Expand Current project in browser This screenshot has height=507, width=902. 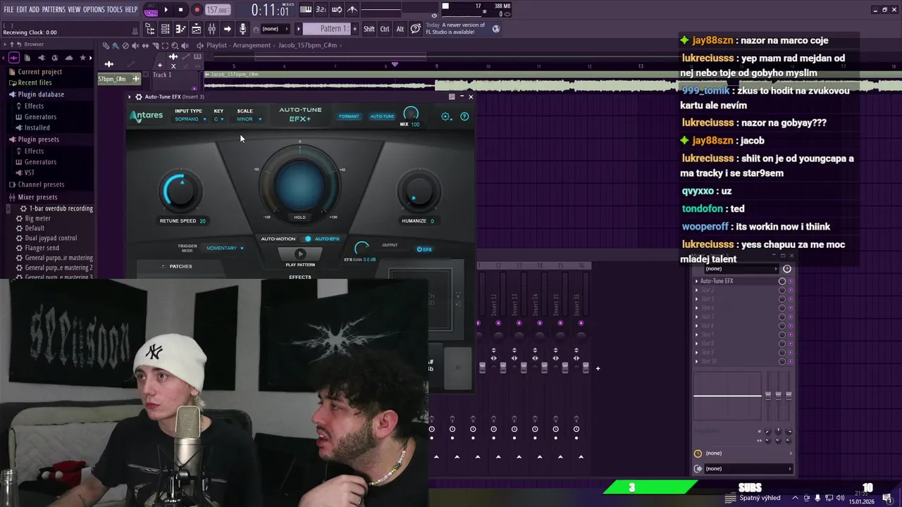39,72
